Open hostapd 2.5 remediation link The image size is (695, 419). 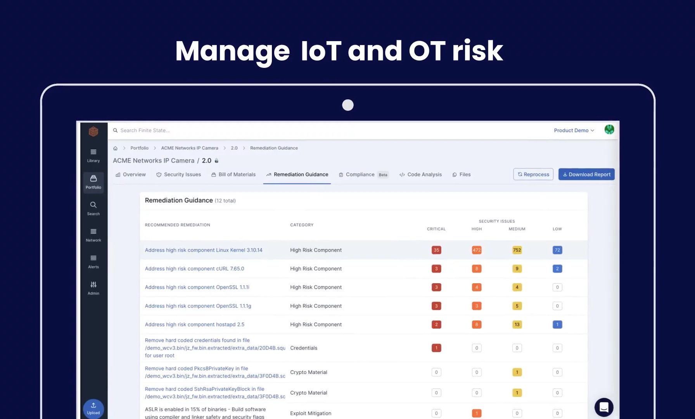194,325
